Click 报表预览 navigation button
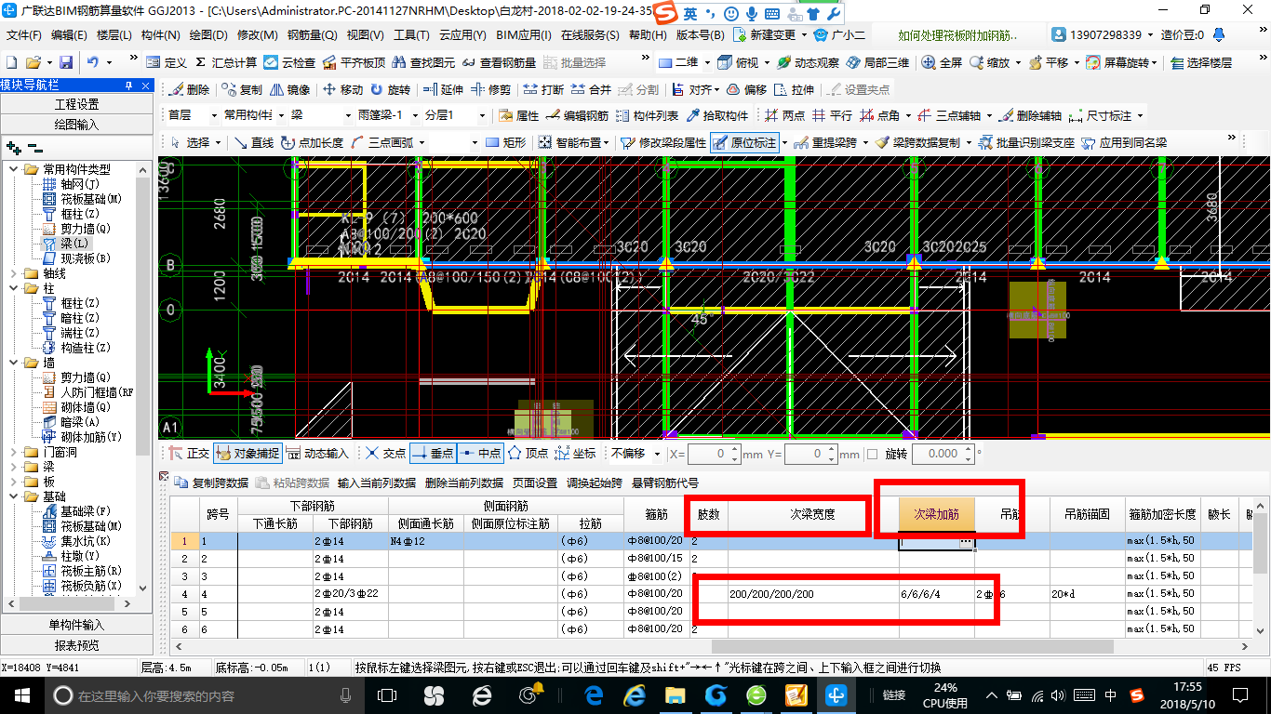Image resolution: width=1271 pixels, height=714 pixels. coord(76,644)
